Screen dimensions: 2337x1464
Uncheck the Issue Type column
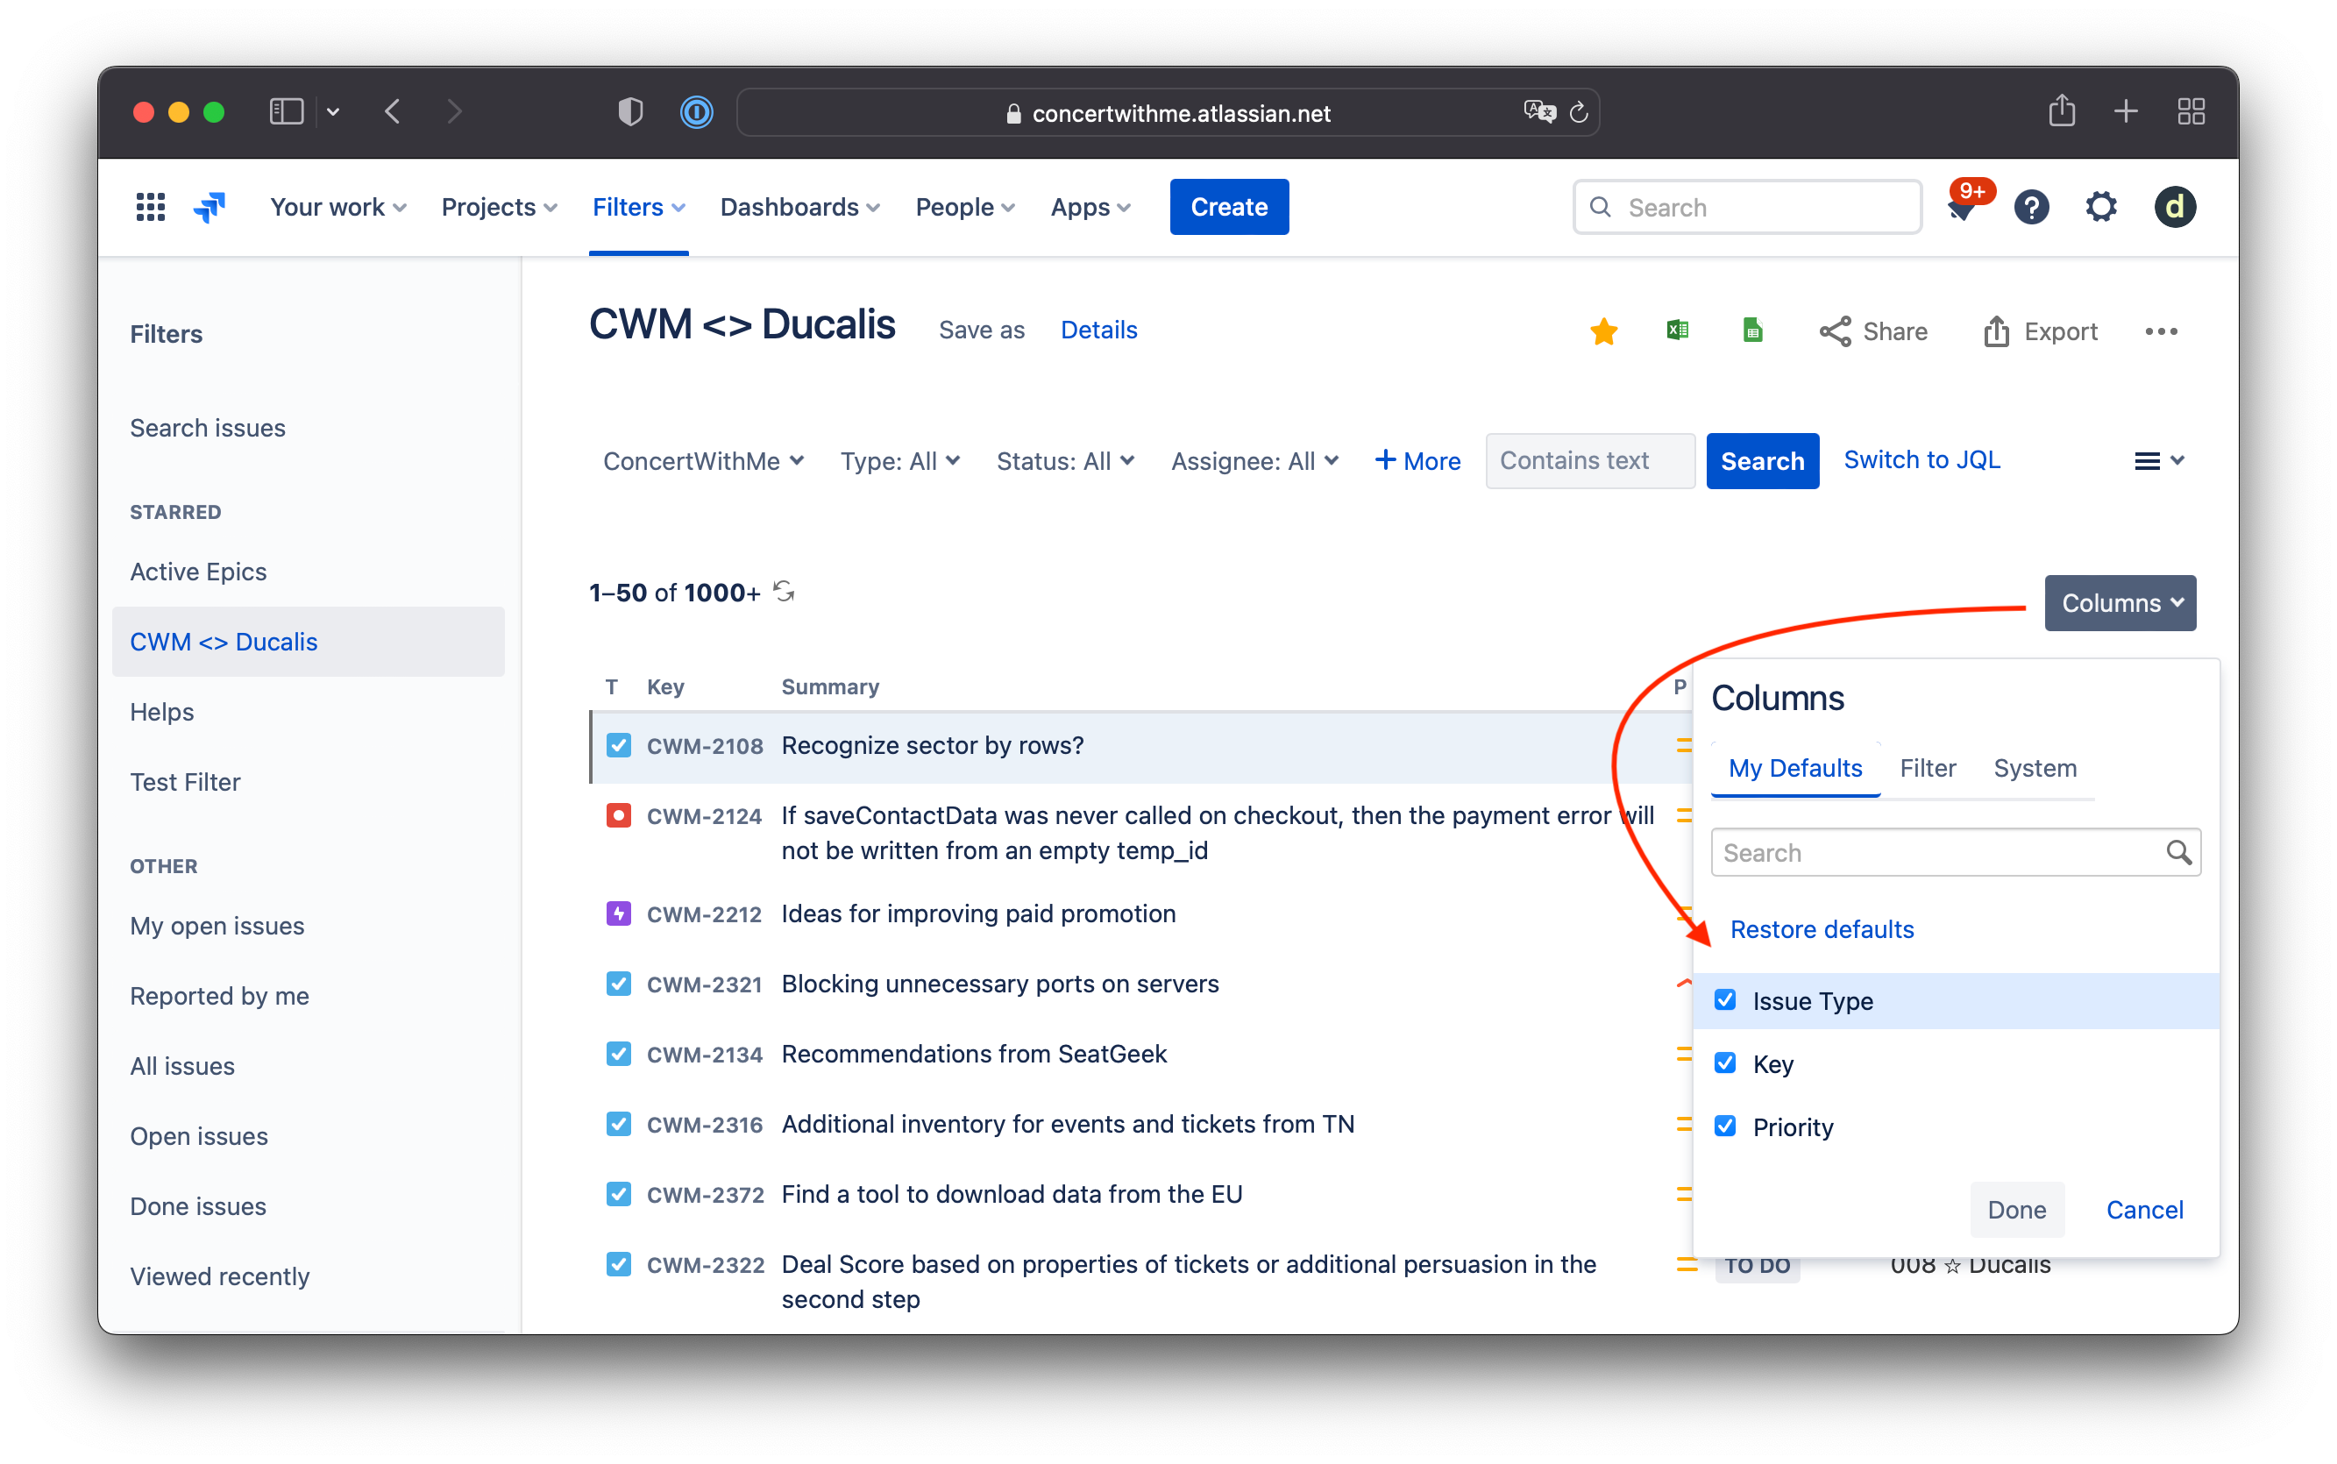click(1727, 1000)
